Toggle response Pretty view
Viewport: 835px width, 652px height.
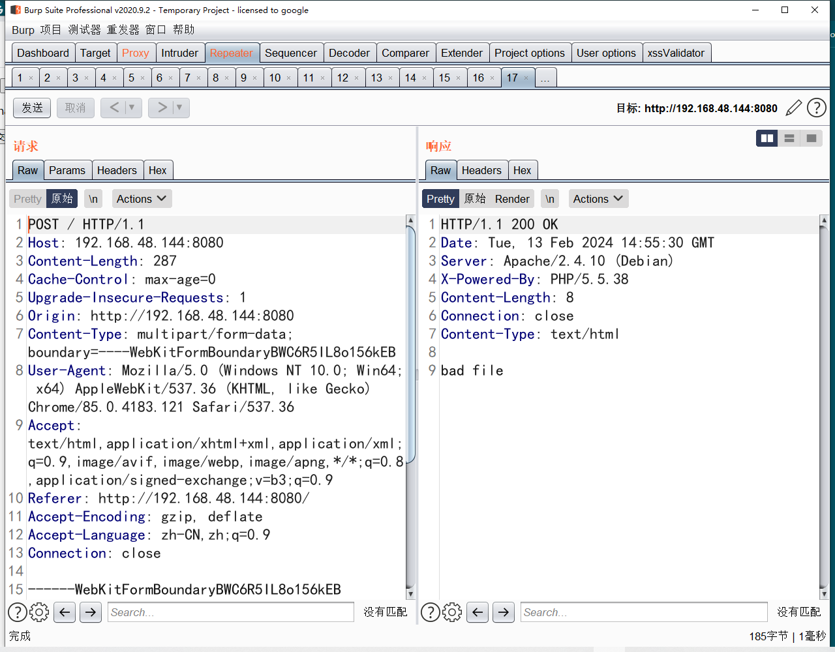tap(440, 199)
